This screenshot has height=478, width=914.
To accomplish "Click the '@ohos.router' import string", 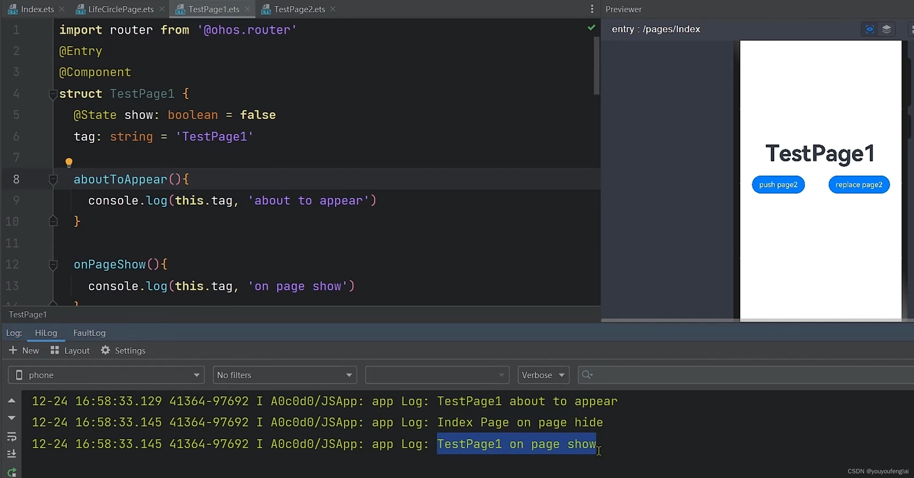I will point(246,30).
